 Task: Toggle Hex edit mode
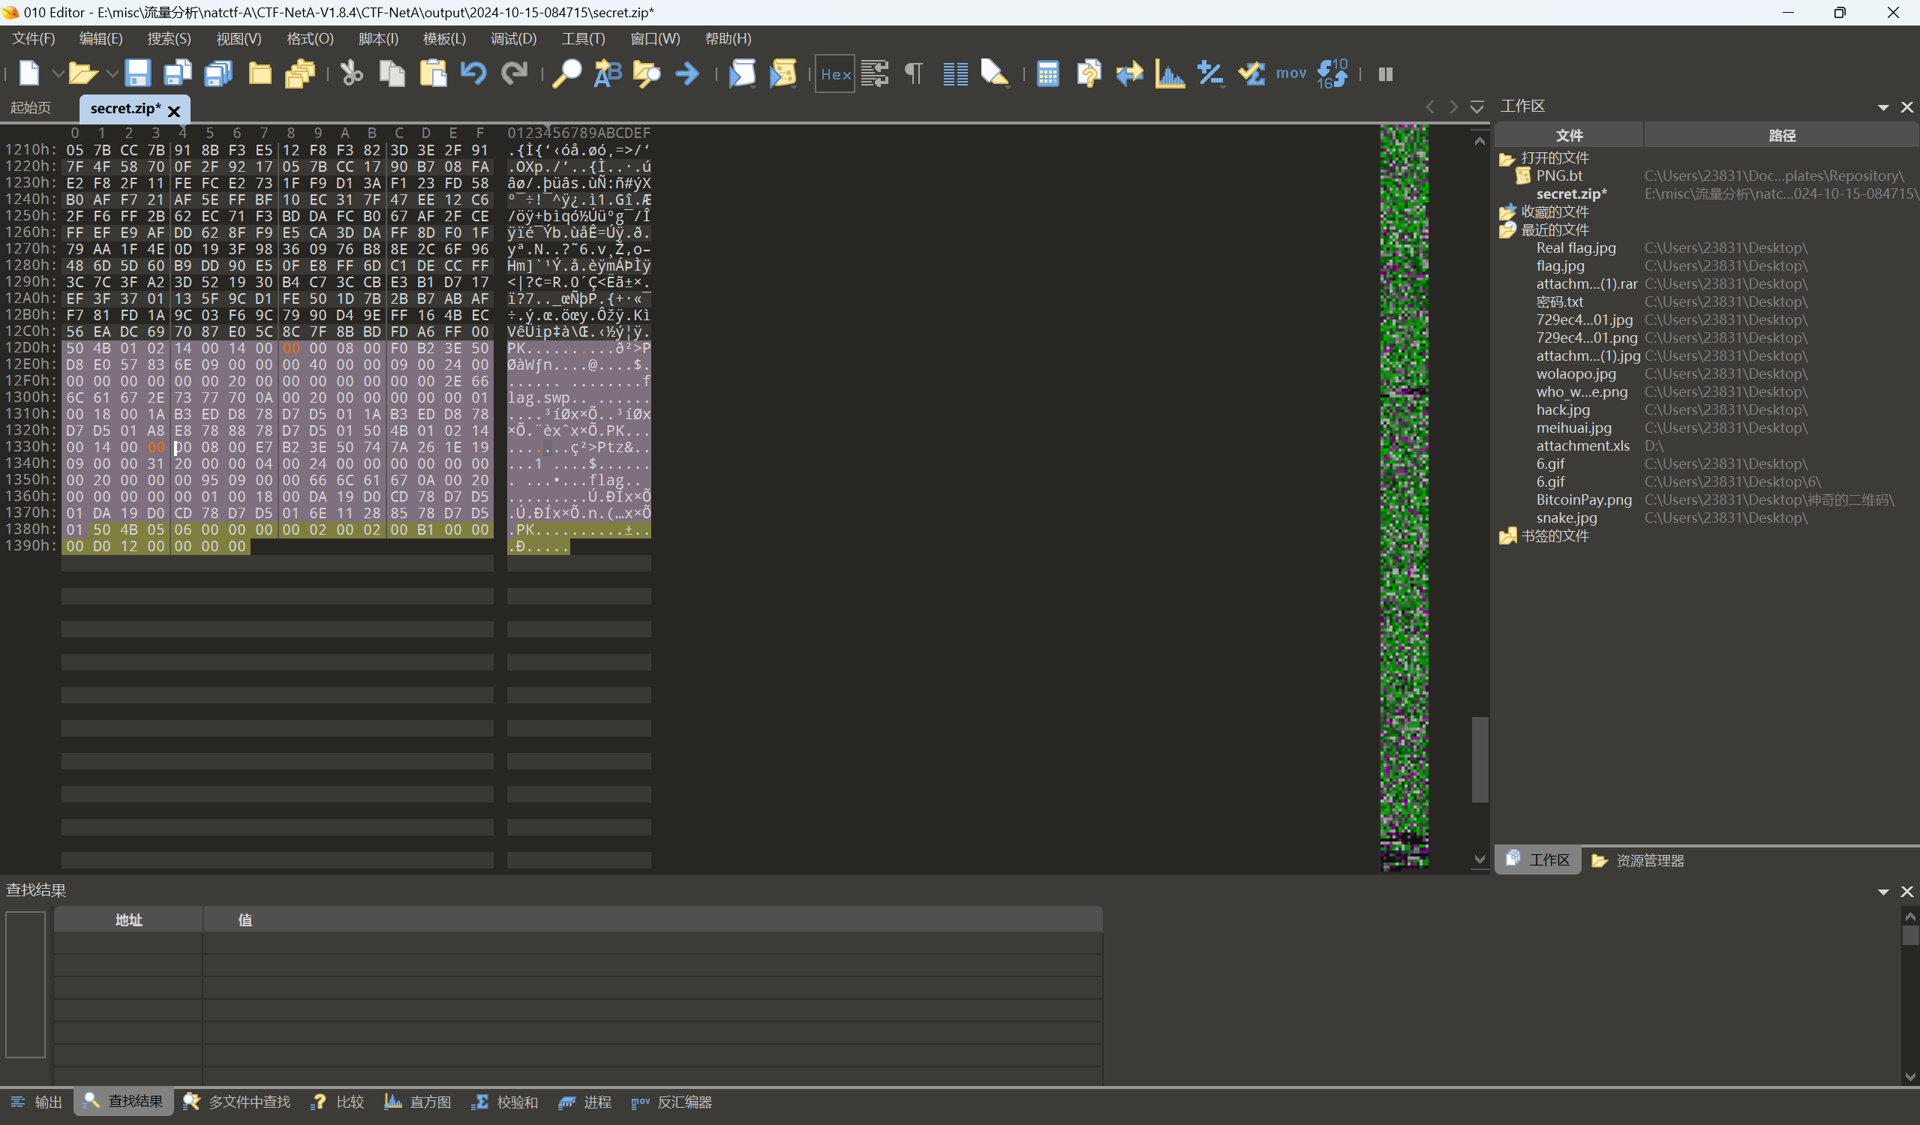tap(835, 74)
